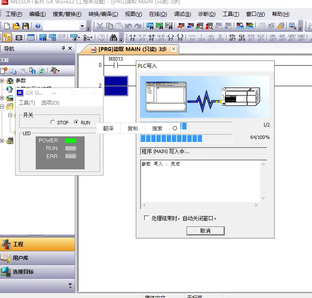Image resolution: width=312 pixels, height=298 pixels.
Task: Open the 在线(O) menu
Action: [x=158, y=14]
